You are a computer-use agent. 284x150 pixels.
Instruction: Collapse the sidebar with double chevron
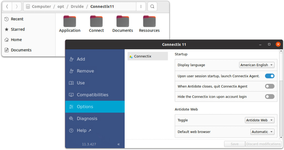click(118, 144)
